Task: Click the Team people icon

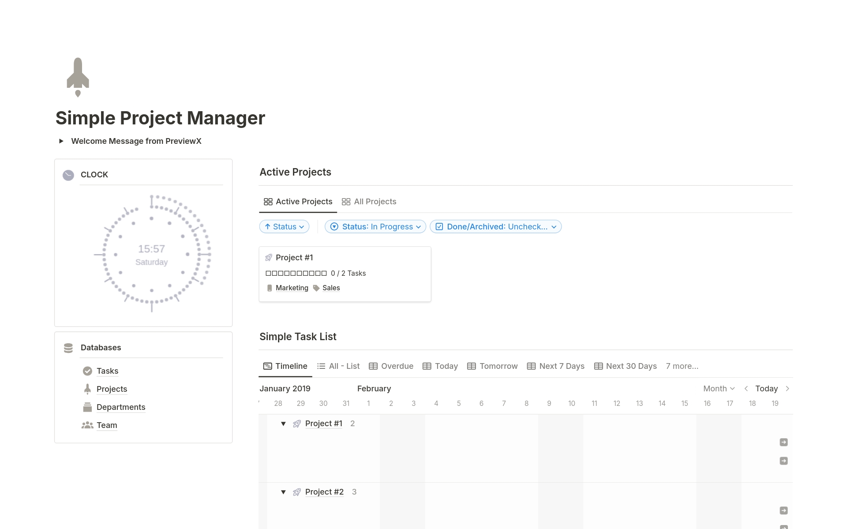Action: [87, 425]
